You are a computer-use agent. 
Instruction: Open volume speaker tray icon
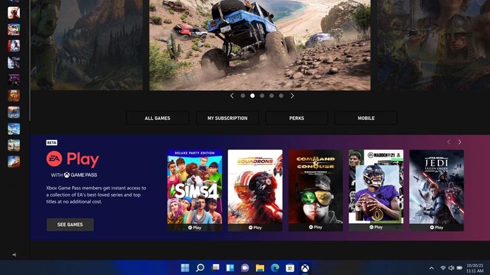[451, 268]
